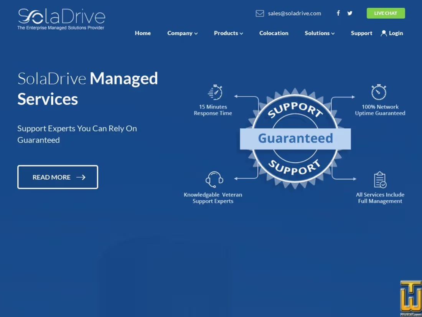Screen dimensions: 422x317
Task: Click the headset icon for Support Experts
Action: pyautogui.click(x=214, y=180)
